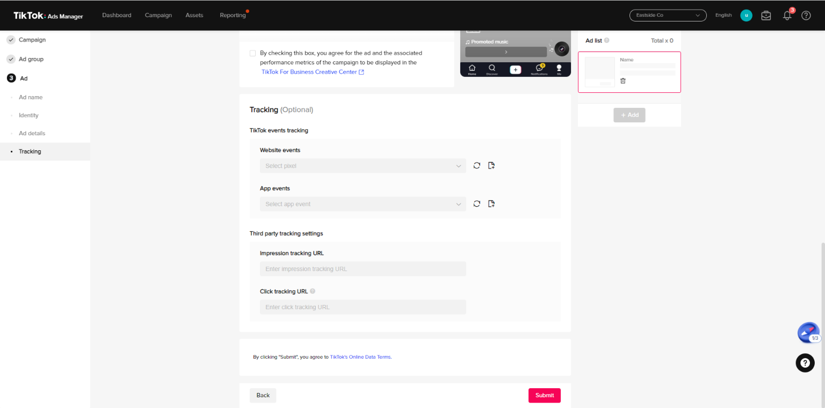The image size is (825, 408).
Task: Go to the Campaign menu
Action: [158, 15]
